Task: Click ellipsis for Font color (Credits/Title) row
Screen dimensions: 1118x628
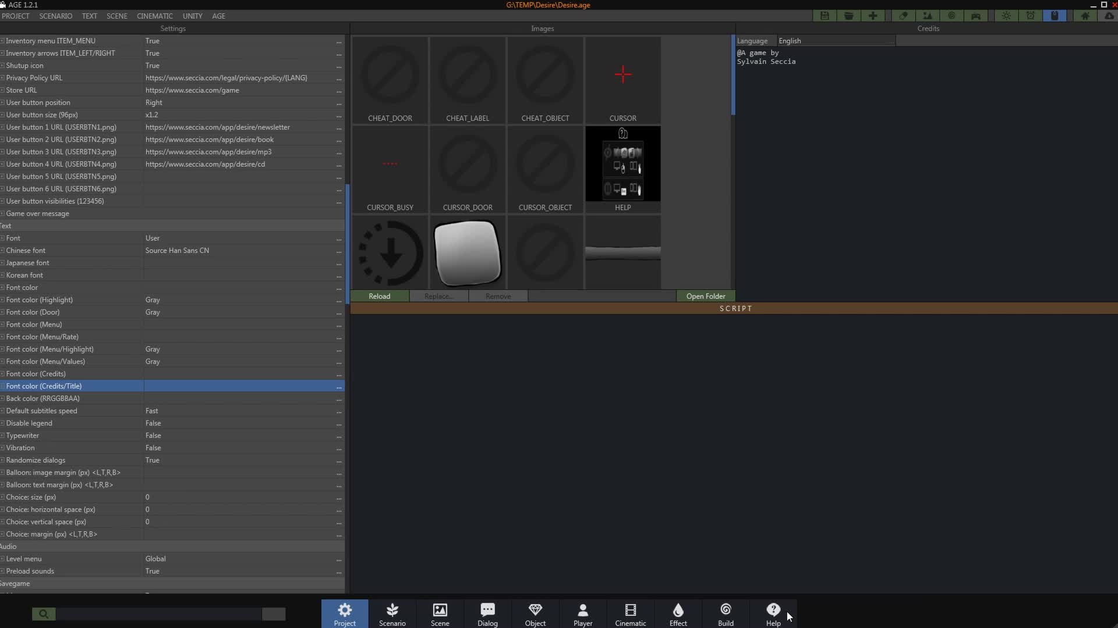Action: [x=339, y=387]
